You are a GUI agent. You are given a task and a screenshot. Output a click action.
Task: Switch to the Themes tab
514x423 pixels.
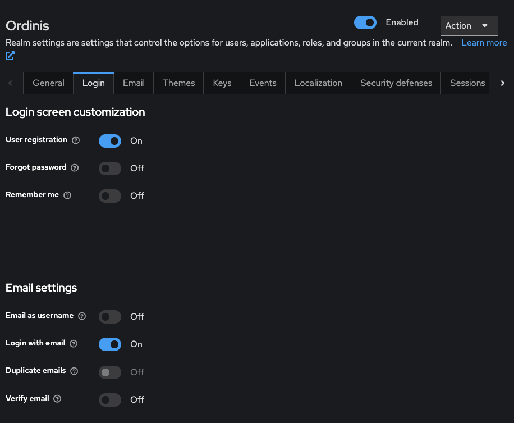coord(178,83)
